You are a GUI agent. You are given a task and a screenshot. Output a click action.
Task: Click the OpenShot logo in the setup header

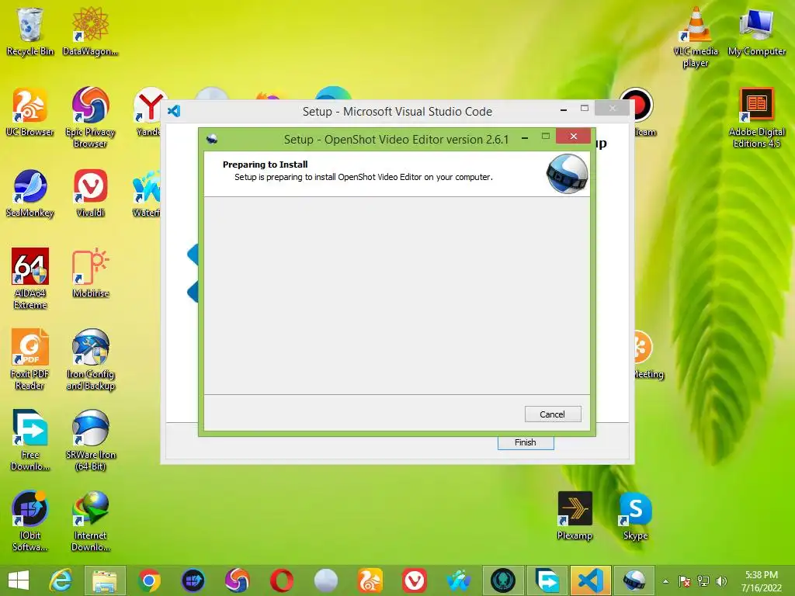(567, 174)
